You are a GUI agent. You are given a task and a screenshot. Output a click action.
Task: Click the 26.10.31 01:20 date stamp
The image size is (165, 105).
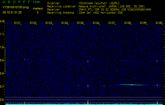coord(12,12)
